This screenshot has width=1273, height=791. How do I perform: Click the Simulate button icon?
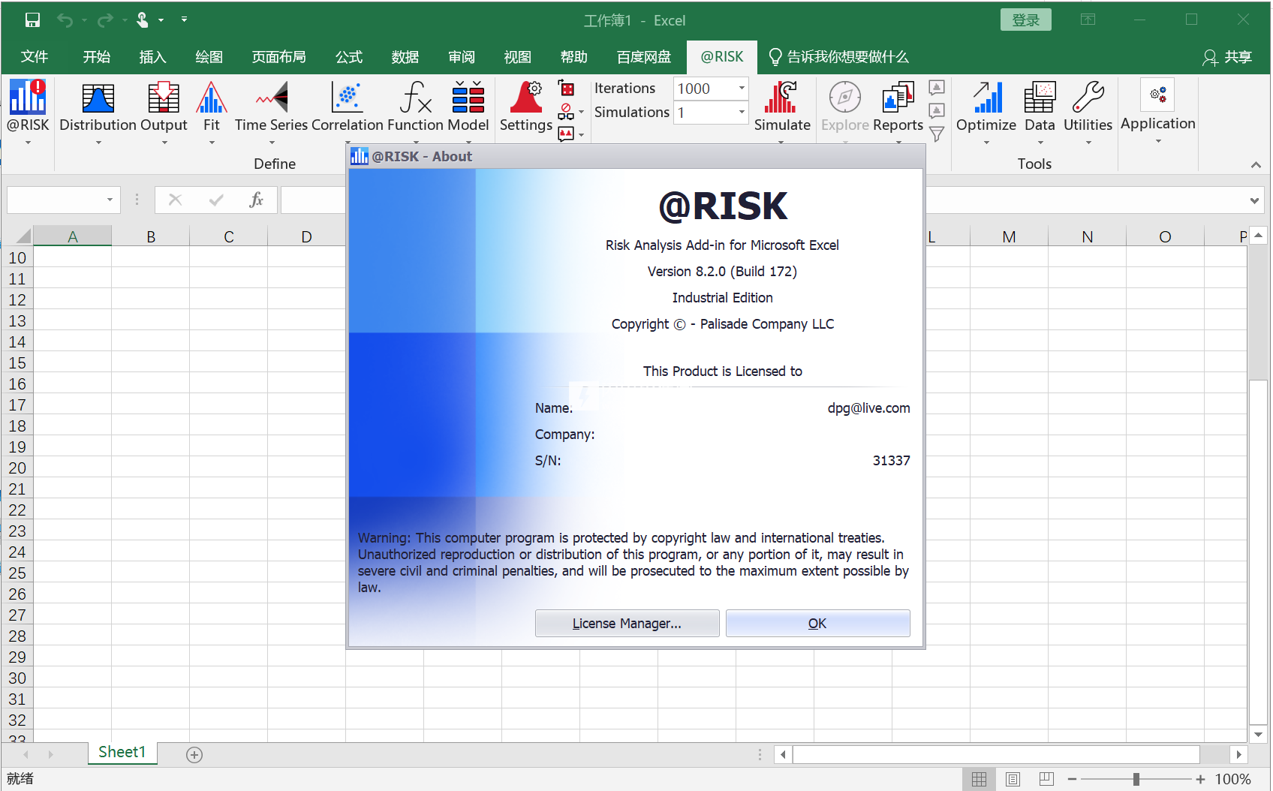click(781, 98)
